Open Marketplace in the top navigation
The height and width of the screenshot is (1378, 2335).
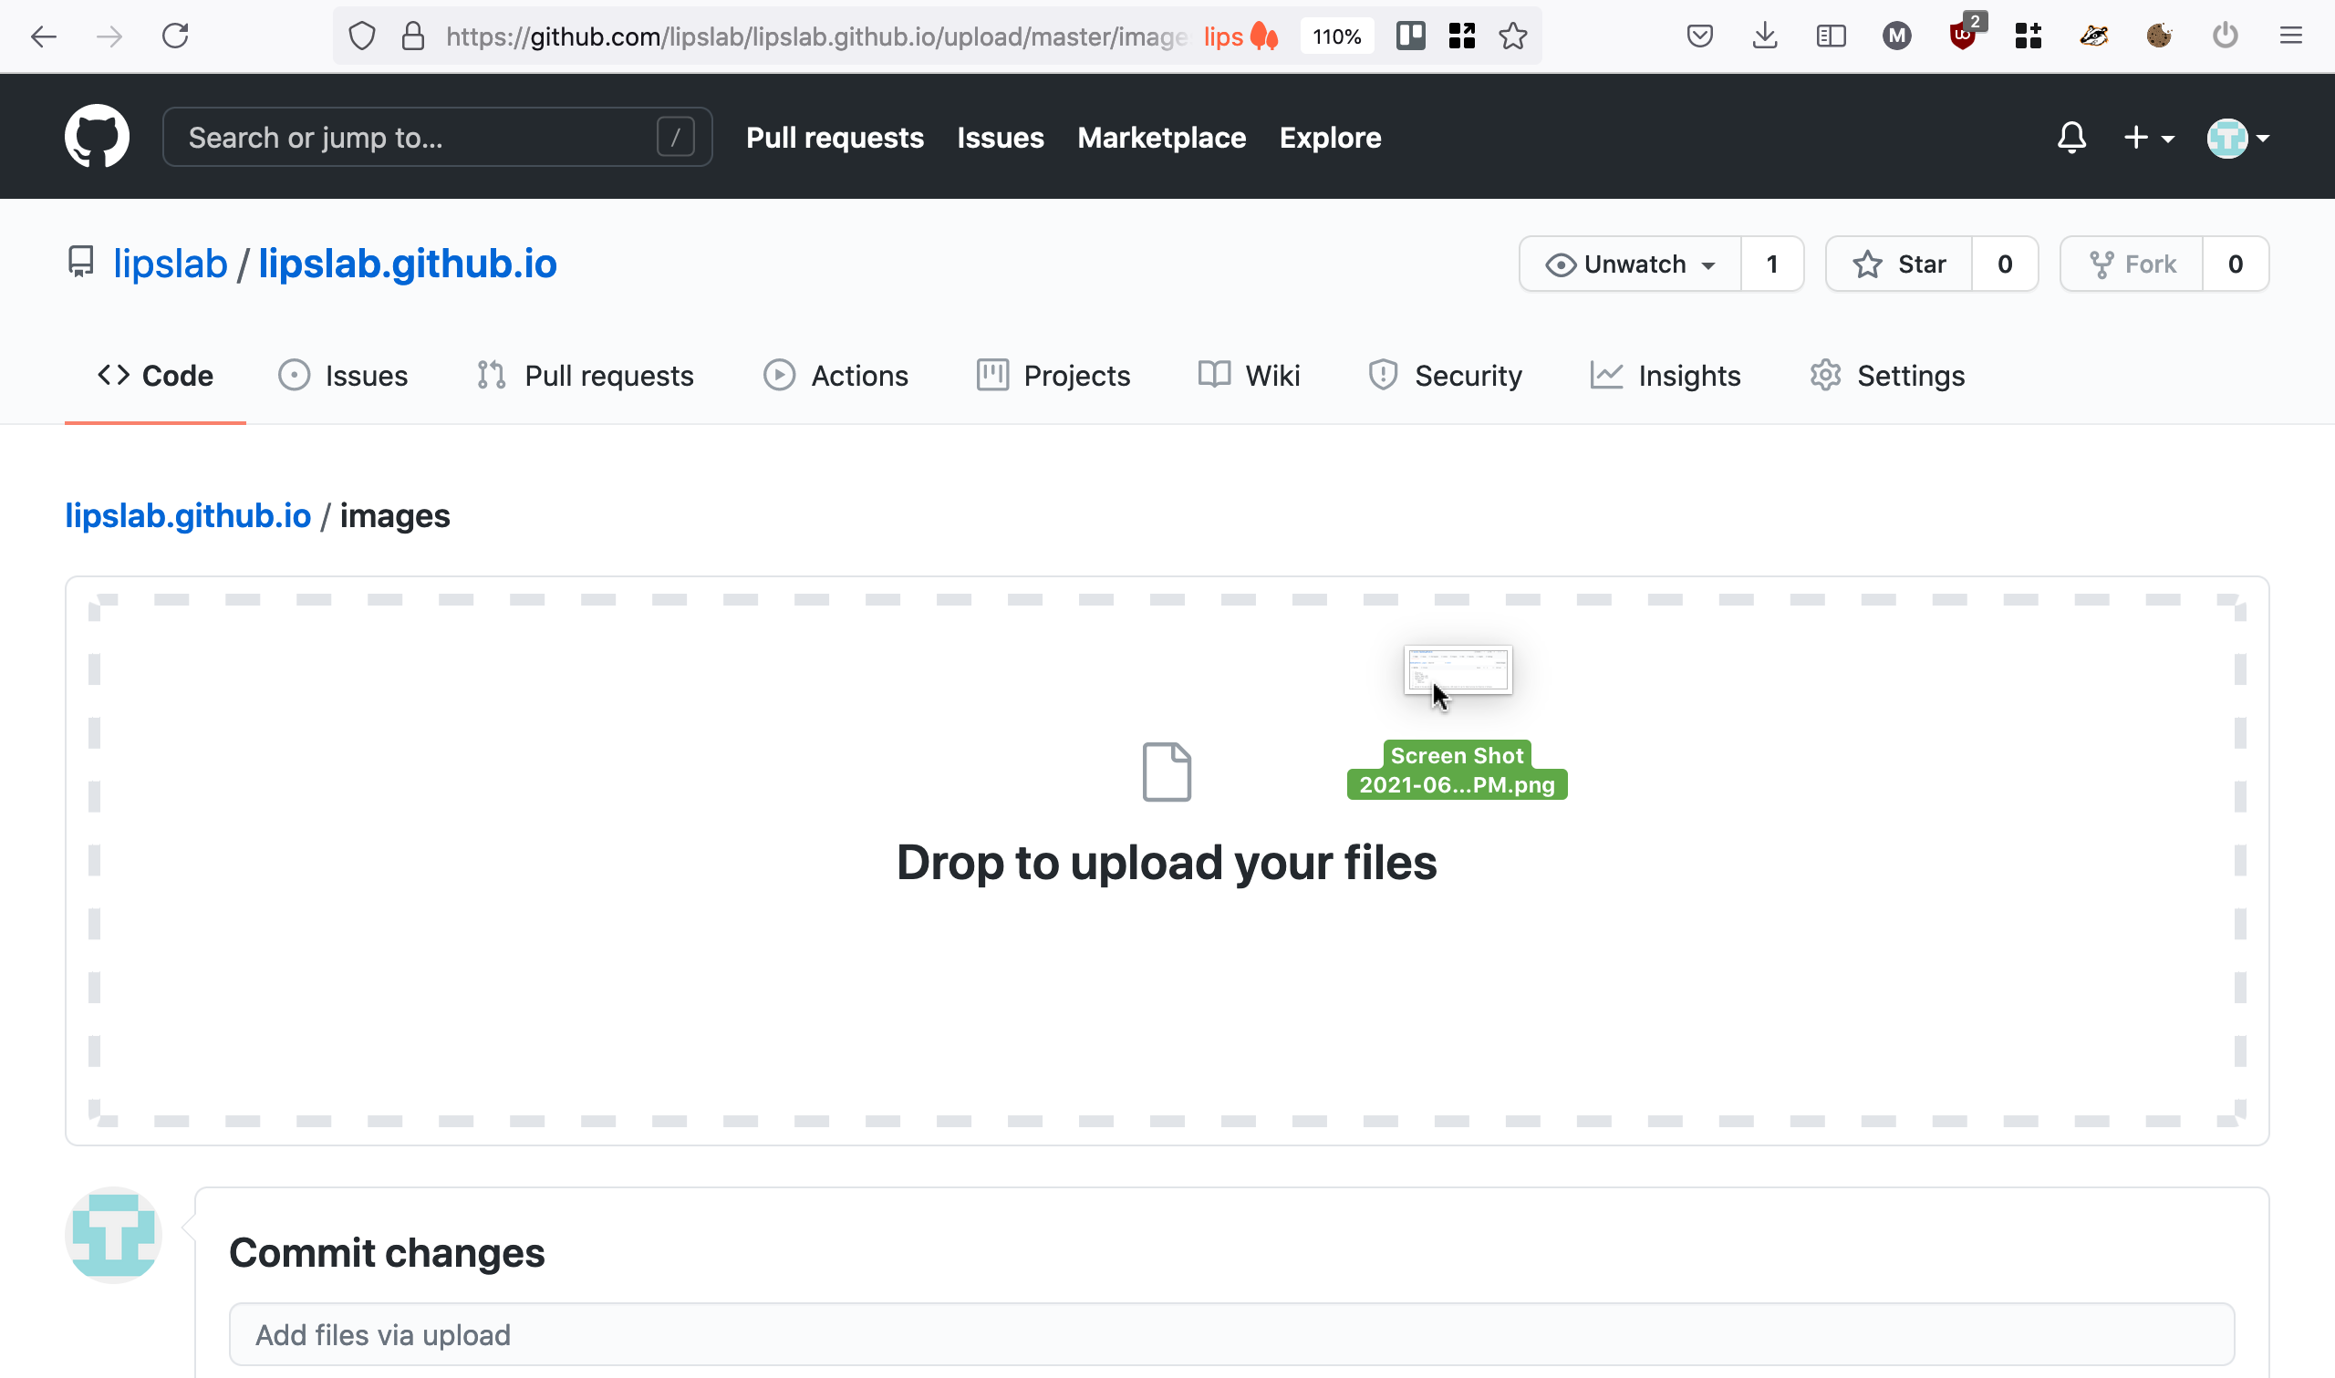point(1161,138)
